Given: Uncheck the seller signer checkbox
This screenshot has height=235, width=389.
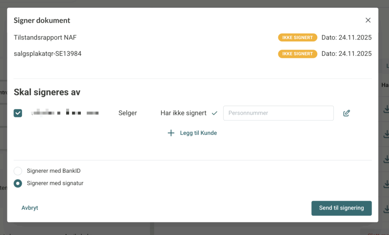Looking at the screenshot, I should (18, 113).
